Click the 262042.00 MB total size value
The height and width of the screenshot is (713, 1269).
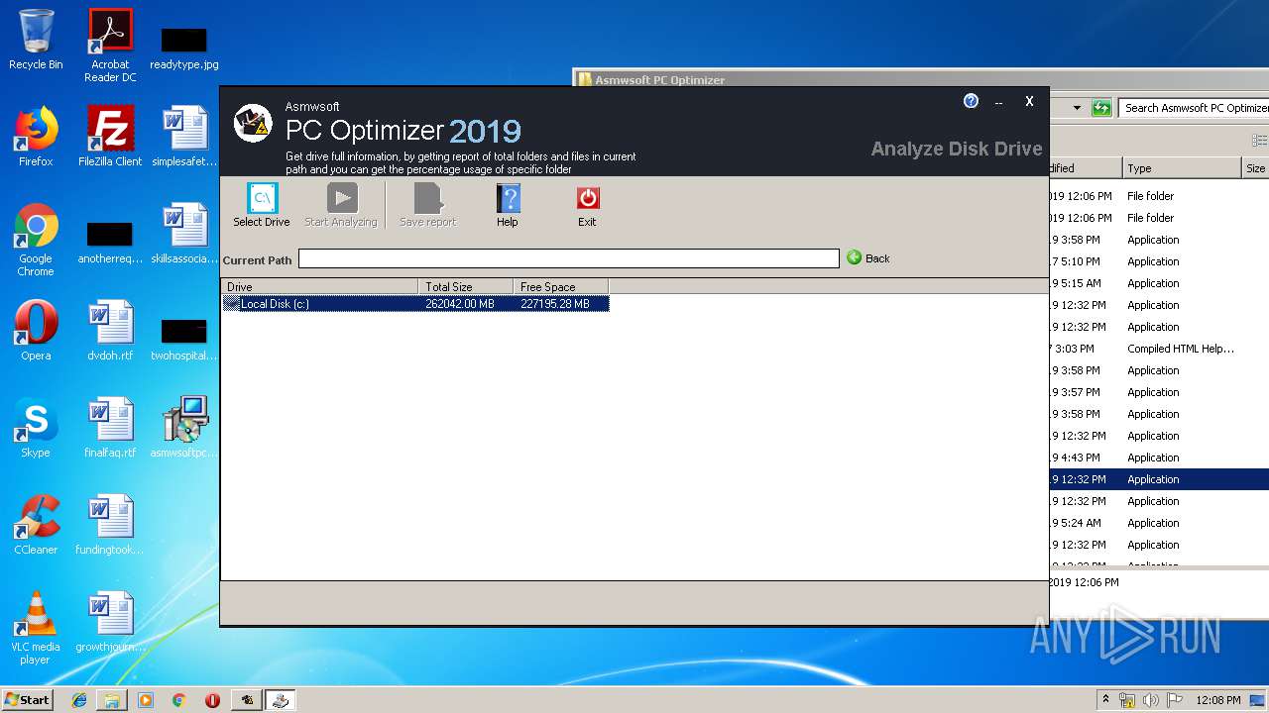[x=460, y=304]
